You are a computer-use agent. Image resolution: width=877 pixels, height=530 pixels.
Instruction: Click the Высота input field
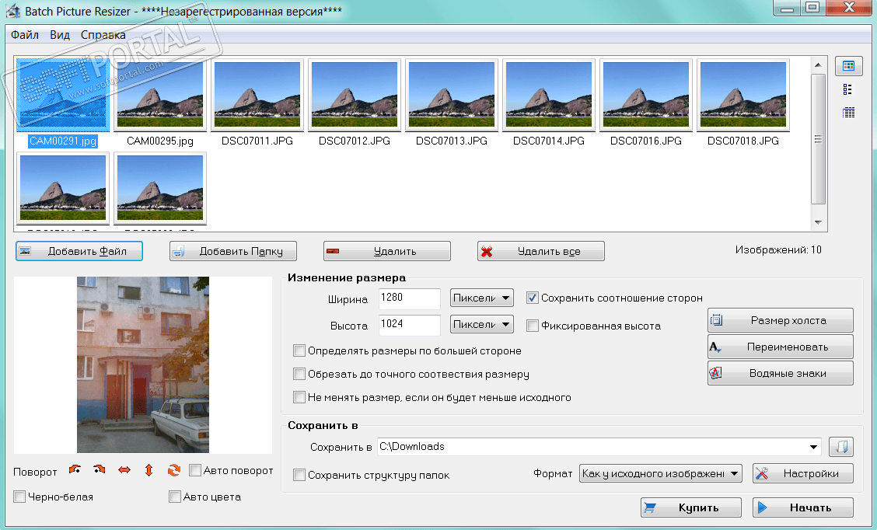410,324
